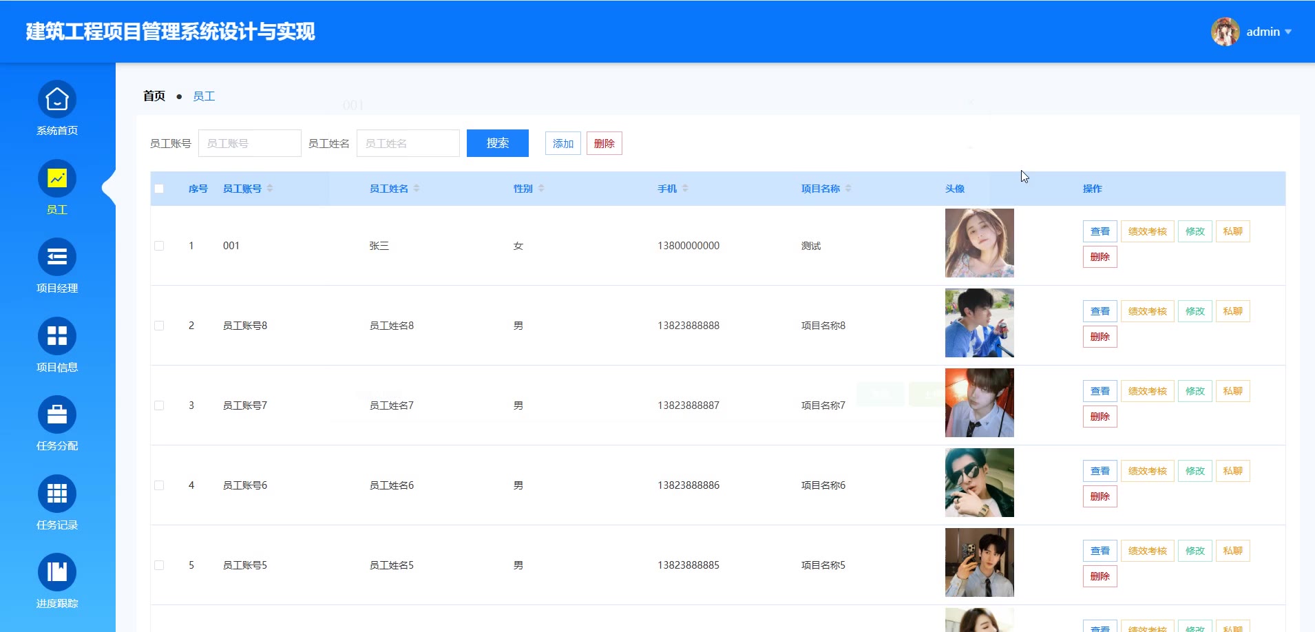Viewport: 1315px width, 632px height.
Task: Go to 首页 in the breadcrumb
Action: 154,96
